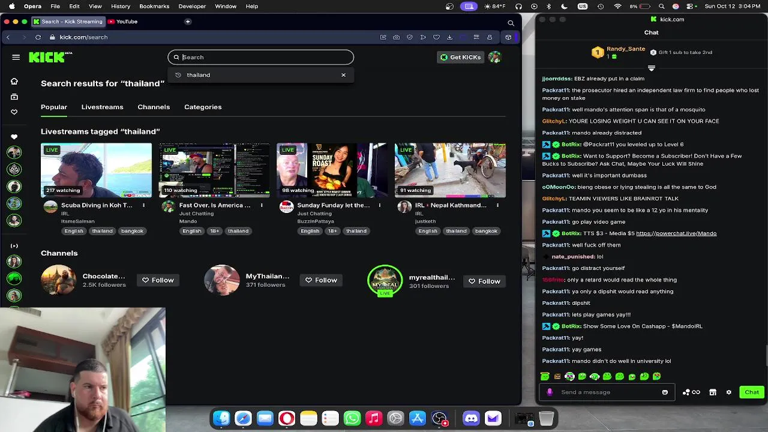Open Safari from the Dock
Screen dimensions: 768x432
(x=243, y=418)
